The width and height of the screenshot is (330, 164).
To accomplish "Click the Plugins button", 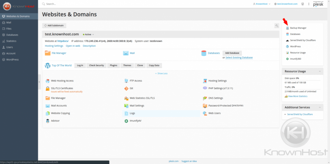I will (x=113, y=65).
